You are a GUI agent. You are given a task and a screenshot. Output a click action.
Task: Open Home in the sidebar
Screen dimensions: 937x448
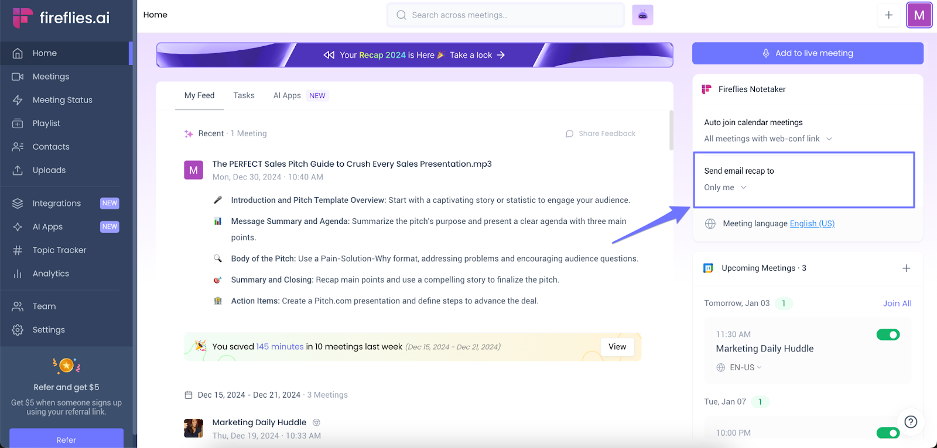(66, 53)
